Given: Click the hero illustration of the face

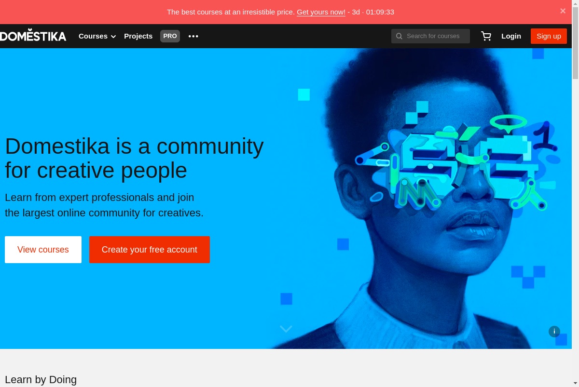Looking at the screenshot, I should click(x=425, y=199).
